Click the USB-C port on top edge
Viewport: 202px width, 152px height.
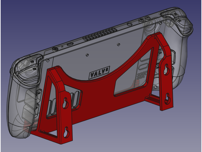click(x=70, y=44)
